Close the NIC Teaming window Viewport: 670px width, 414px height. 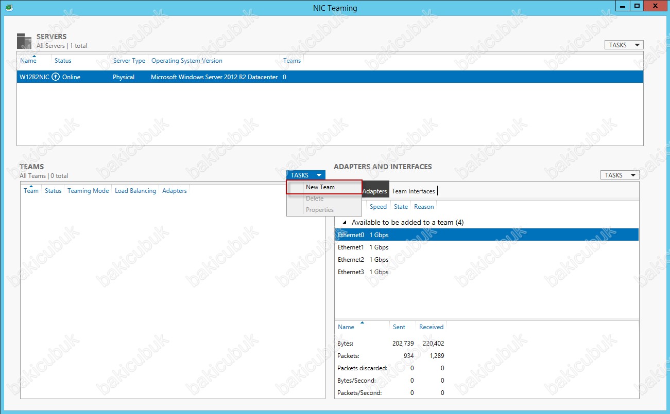click(x=656, y=6)
